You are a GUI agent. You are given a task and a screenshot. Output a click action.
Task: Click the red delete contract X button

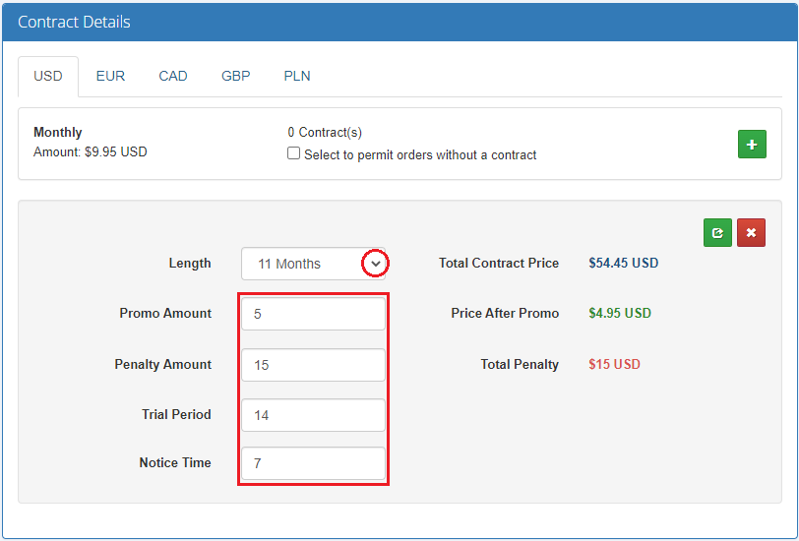(x=751, y=233)
